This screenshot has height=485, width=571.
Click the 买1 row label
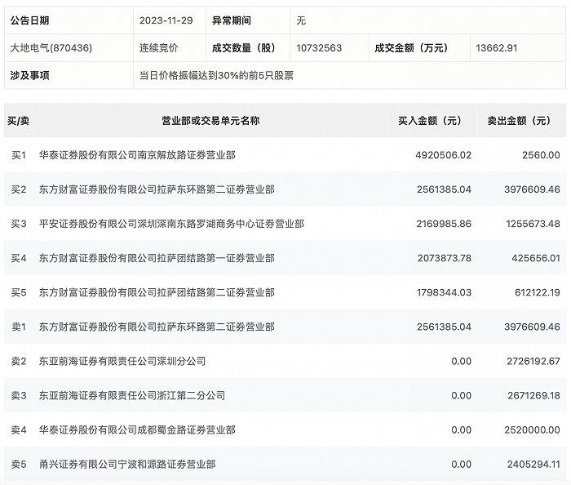[19, 155]
